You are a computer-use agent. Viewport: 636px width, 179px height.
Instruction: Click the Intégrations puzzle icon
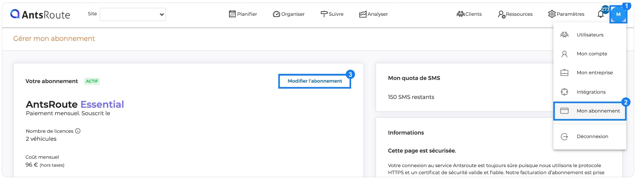564,92
